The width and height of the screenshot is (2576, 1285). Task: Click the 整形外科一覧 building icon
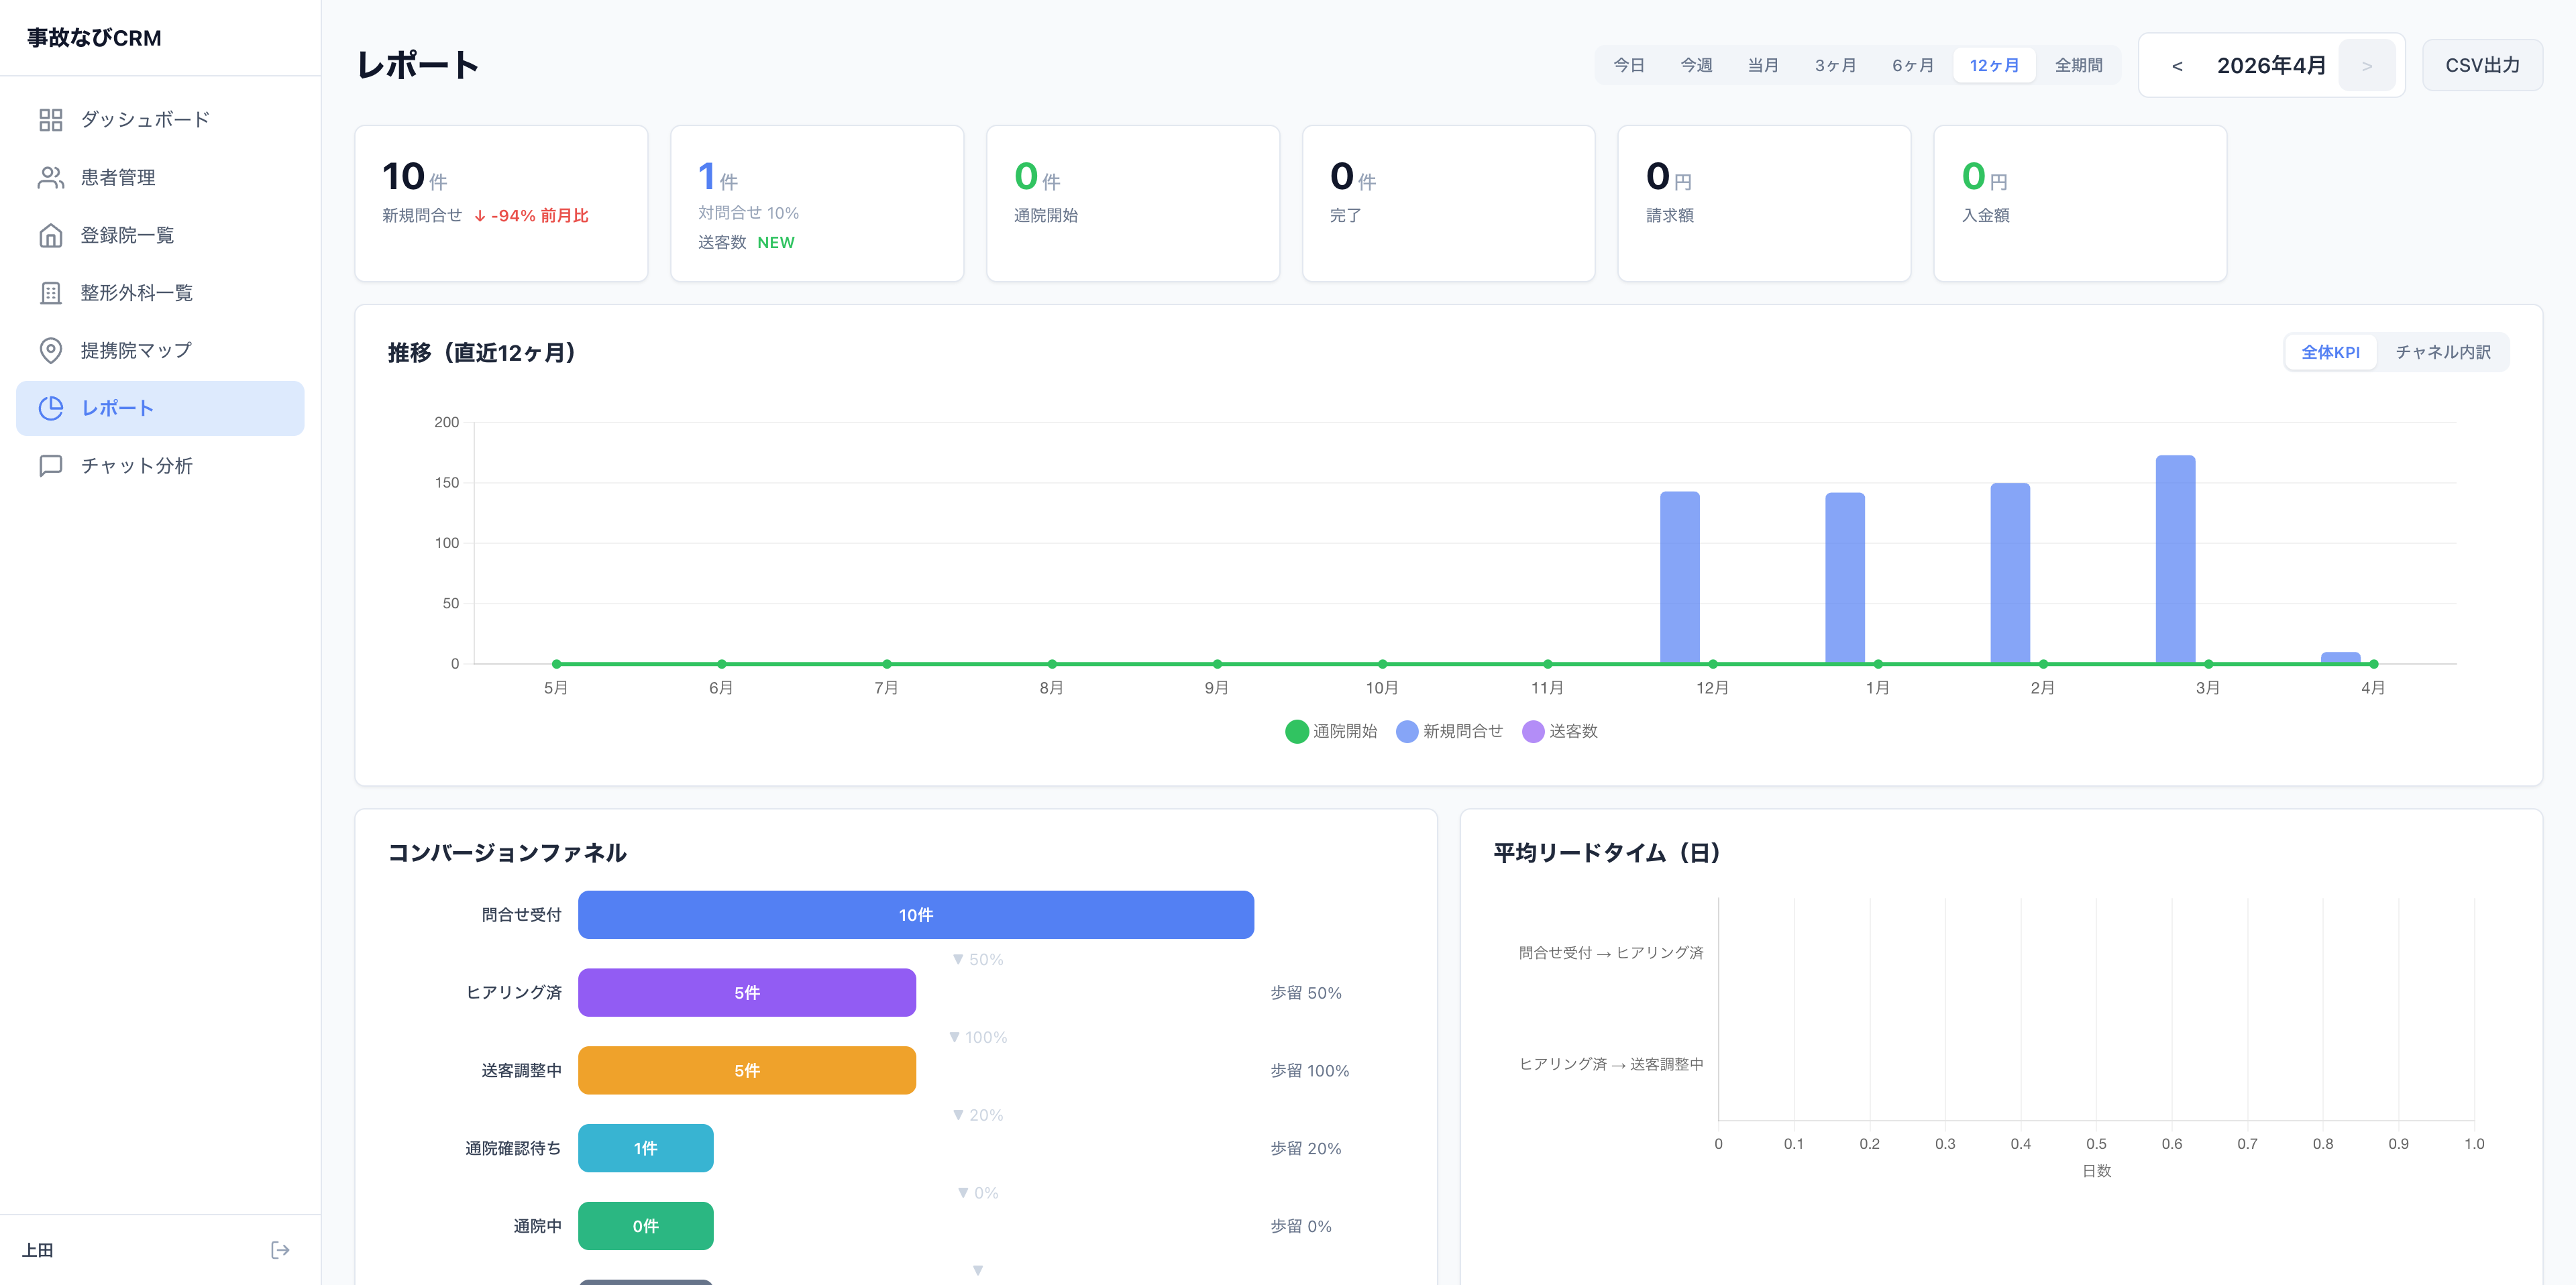50,293
